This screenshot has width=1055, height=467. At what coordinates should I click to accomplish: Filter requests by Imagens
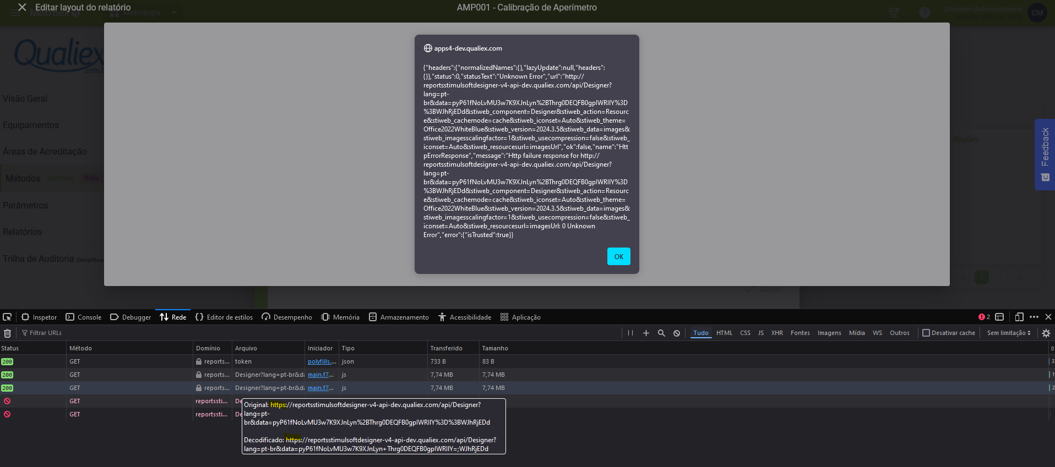pyautogui.click(x=829, y=333)
